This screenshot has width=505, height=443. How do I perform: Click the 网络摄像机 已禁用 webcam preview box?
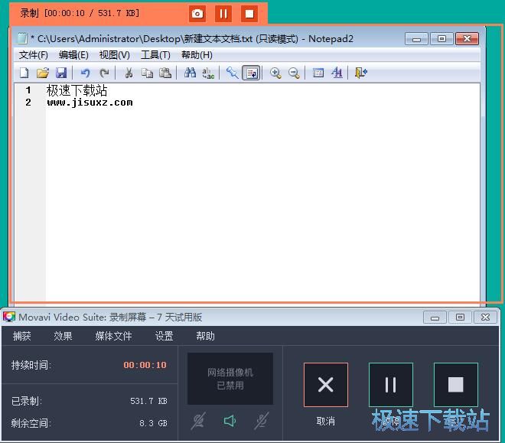(x=230, y=379)
